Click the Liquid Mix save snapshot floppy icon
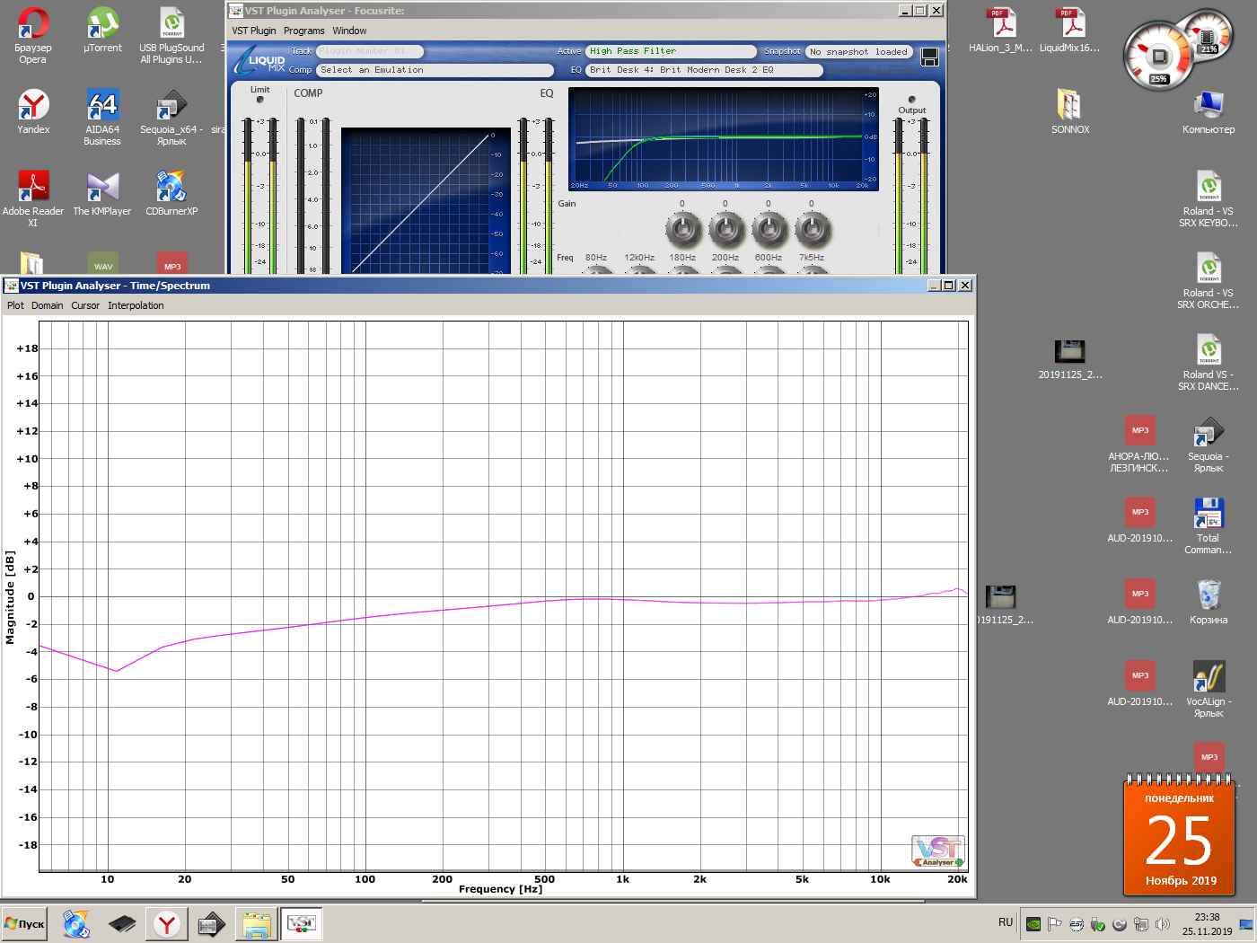1257x943 pixels. (x=929, y=57)
